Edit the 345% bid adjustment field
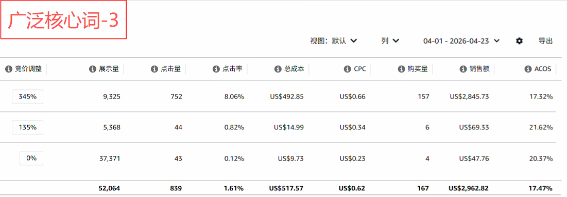Screen dimensions: 567x197 click(27, 96)
